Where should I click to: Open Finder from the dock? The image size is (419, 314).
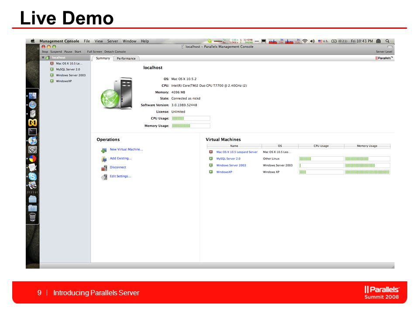33,96
